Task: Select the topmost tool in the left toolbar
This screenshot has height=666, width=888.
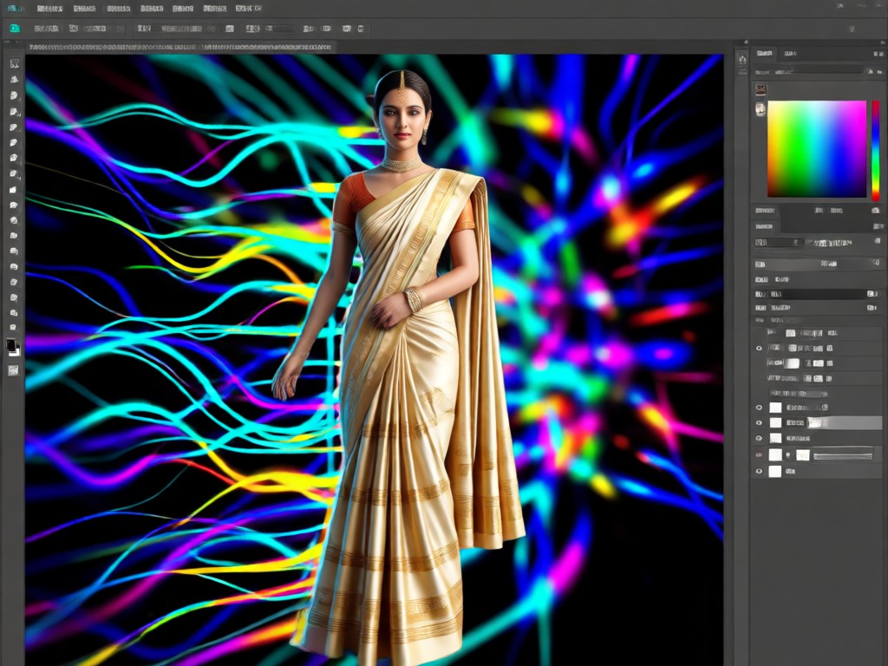Action: pos(14,63)
